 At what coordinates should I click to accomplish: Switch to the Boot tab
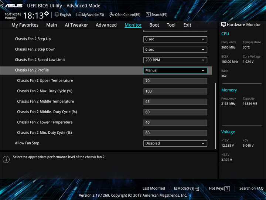[x=154, y=25]
